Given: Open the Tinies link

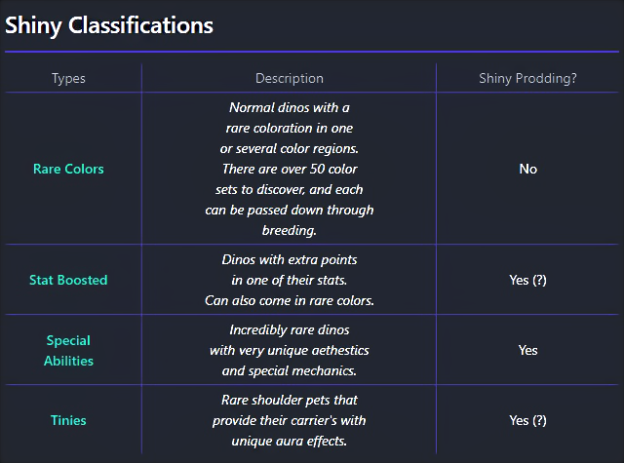Looking at the screenshot, I should [x=68, y=420].
